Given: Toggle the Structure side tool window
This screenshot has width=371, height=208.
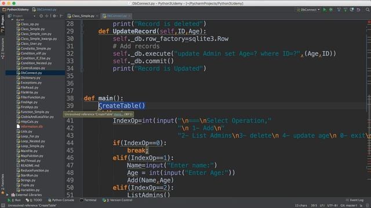Looking at the screenshot, I should click(x=2, y=49).
